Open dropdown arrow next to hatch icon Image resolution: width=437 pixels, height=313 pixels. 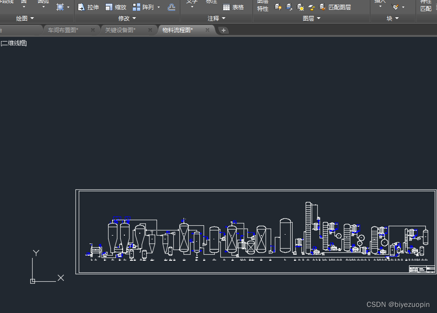(x=68, y=7)
